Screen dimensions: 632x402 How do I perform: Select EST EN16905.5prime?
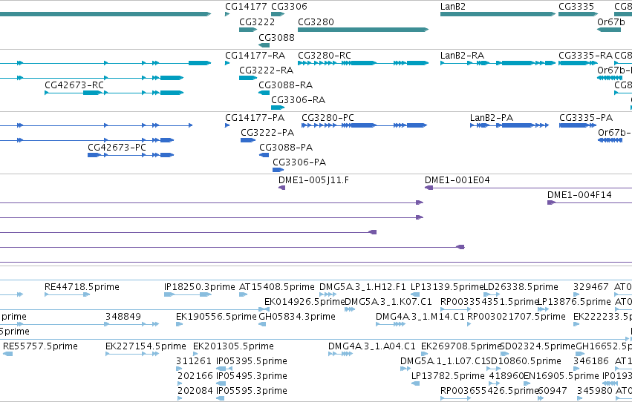pos(527,383)
